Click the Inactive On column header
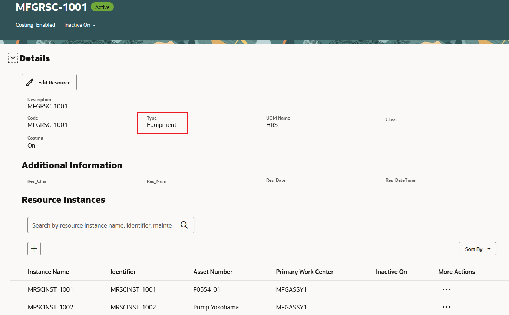Viewport: 509px width, 315px height. tap(391, 272)
